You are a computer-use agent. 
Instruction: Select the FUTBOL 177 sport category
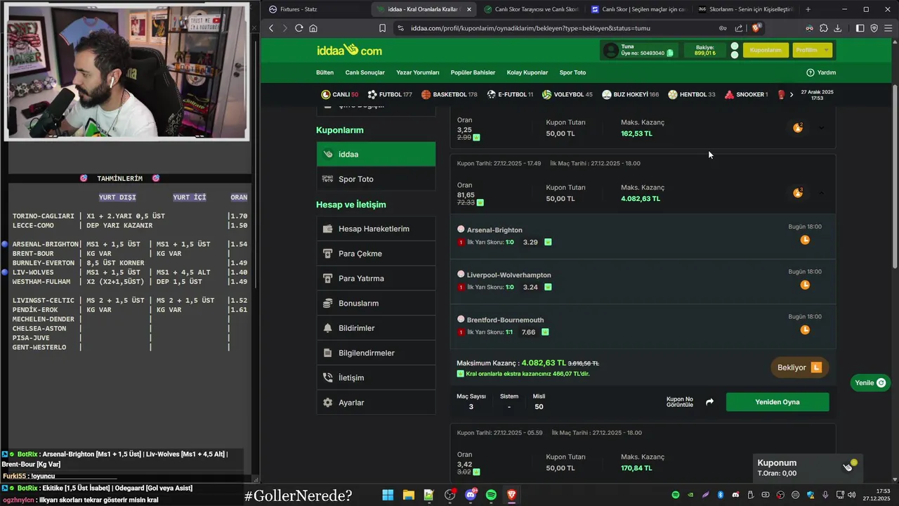tap(390, 94)
